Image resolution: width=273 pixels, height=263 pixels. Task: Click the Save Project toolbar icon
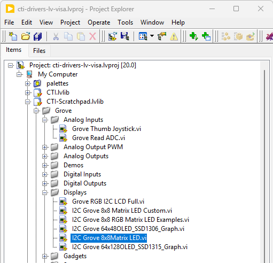pyautogui.click(x=124, y=36)
